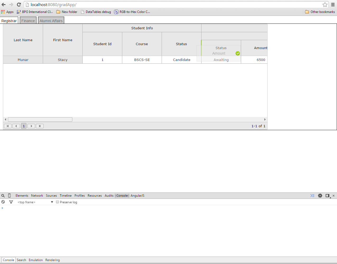Open the top frame dropdown
The width and height of the screenshot is (337, 264).
[x=35, y=202]
